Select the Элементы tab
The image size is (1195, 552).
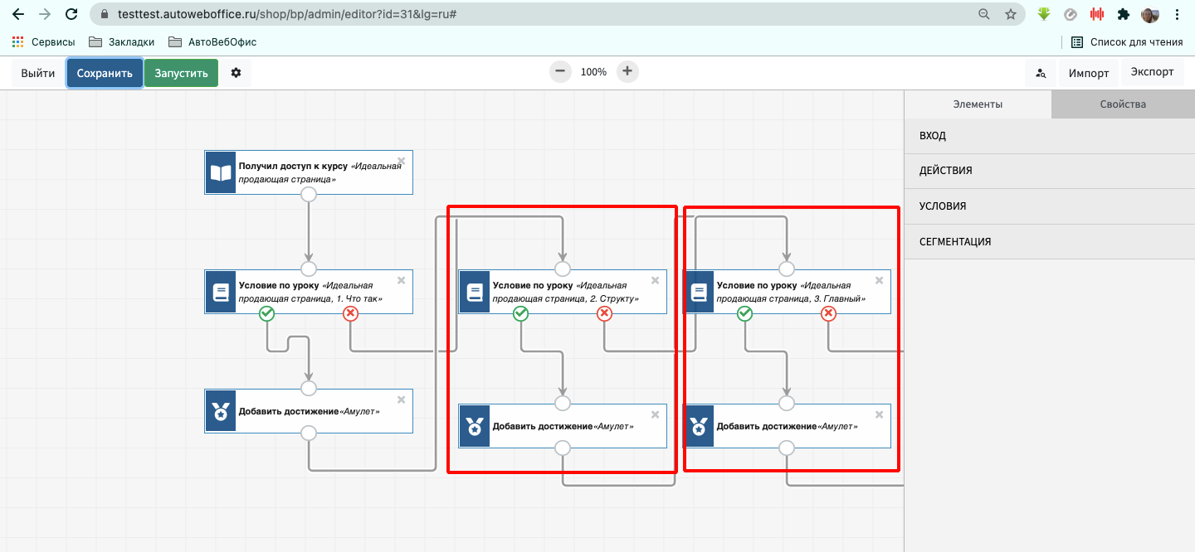(x=978, y=104)
